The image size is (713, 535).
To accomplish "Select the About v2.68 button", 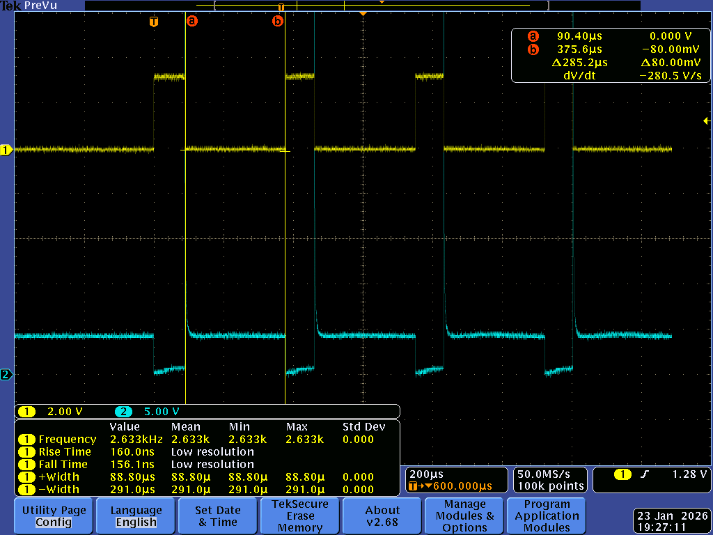I will tap(382, 516).
